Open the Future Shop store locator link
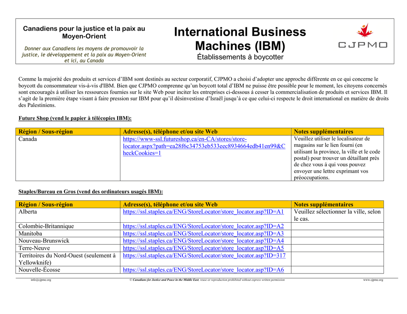 pyautogui.click(x=204, y=146)
